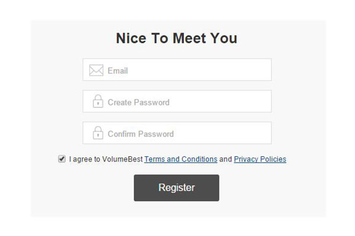Focus the Create Password input field
This screenshot has height=236, width=355.
[177, 101]
